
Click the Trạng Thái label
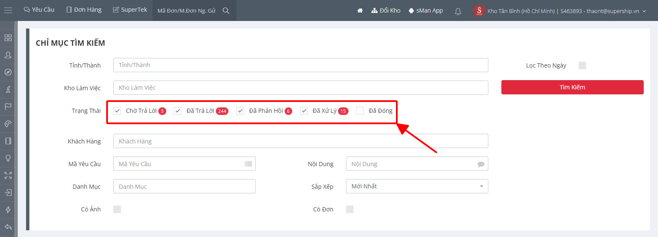point(86,111)
